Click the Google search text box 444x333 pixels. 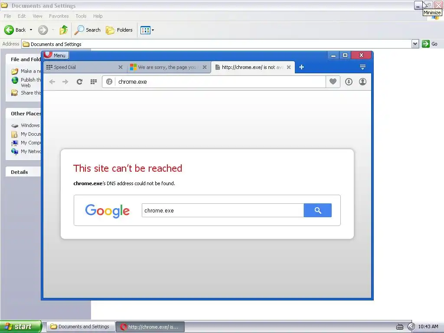[x=222, y=210]
